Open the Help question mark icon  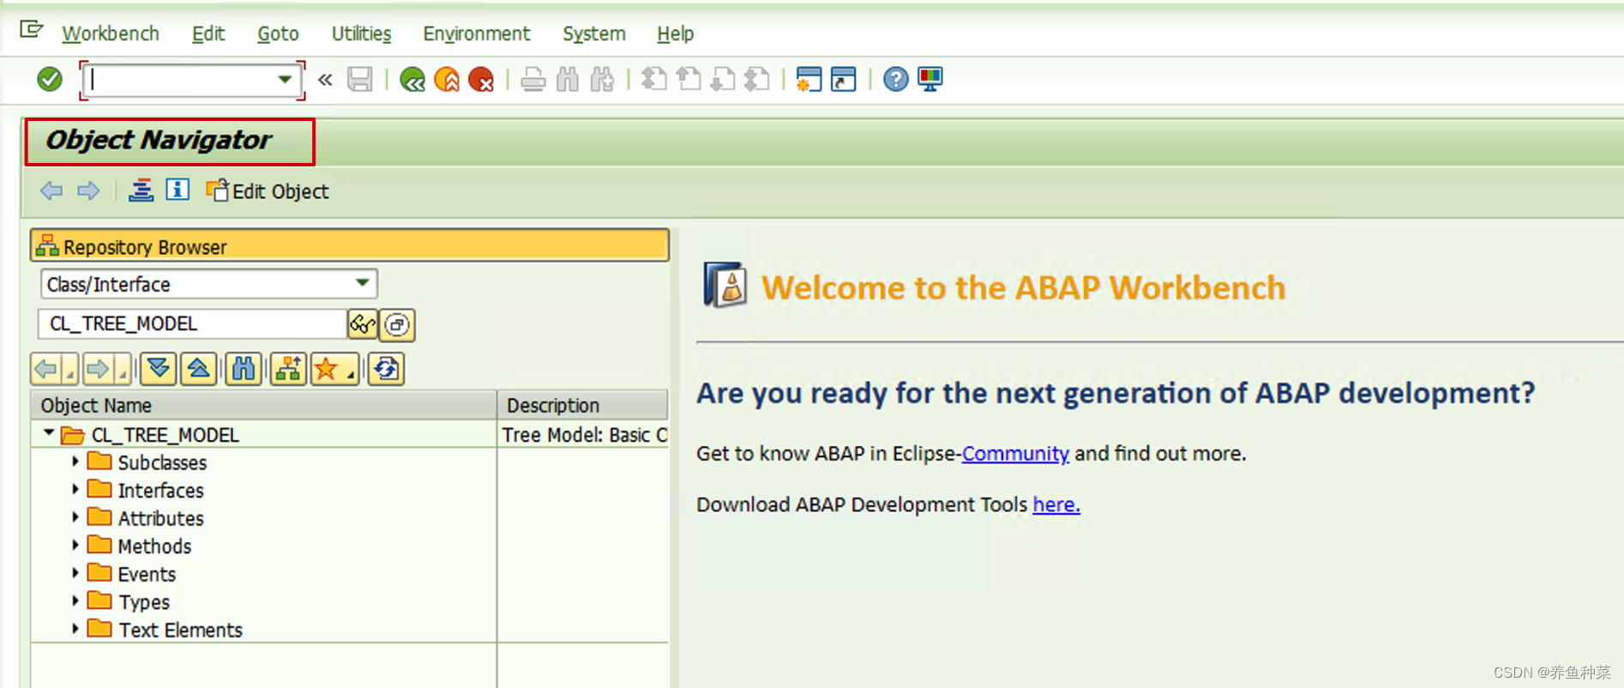pyautogui.click(x=895, y=80)
